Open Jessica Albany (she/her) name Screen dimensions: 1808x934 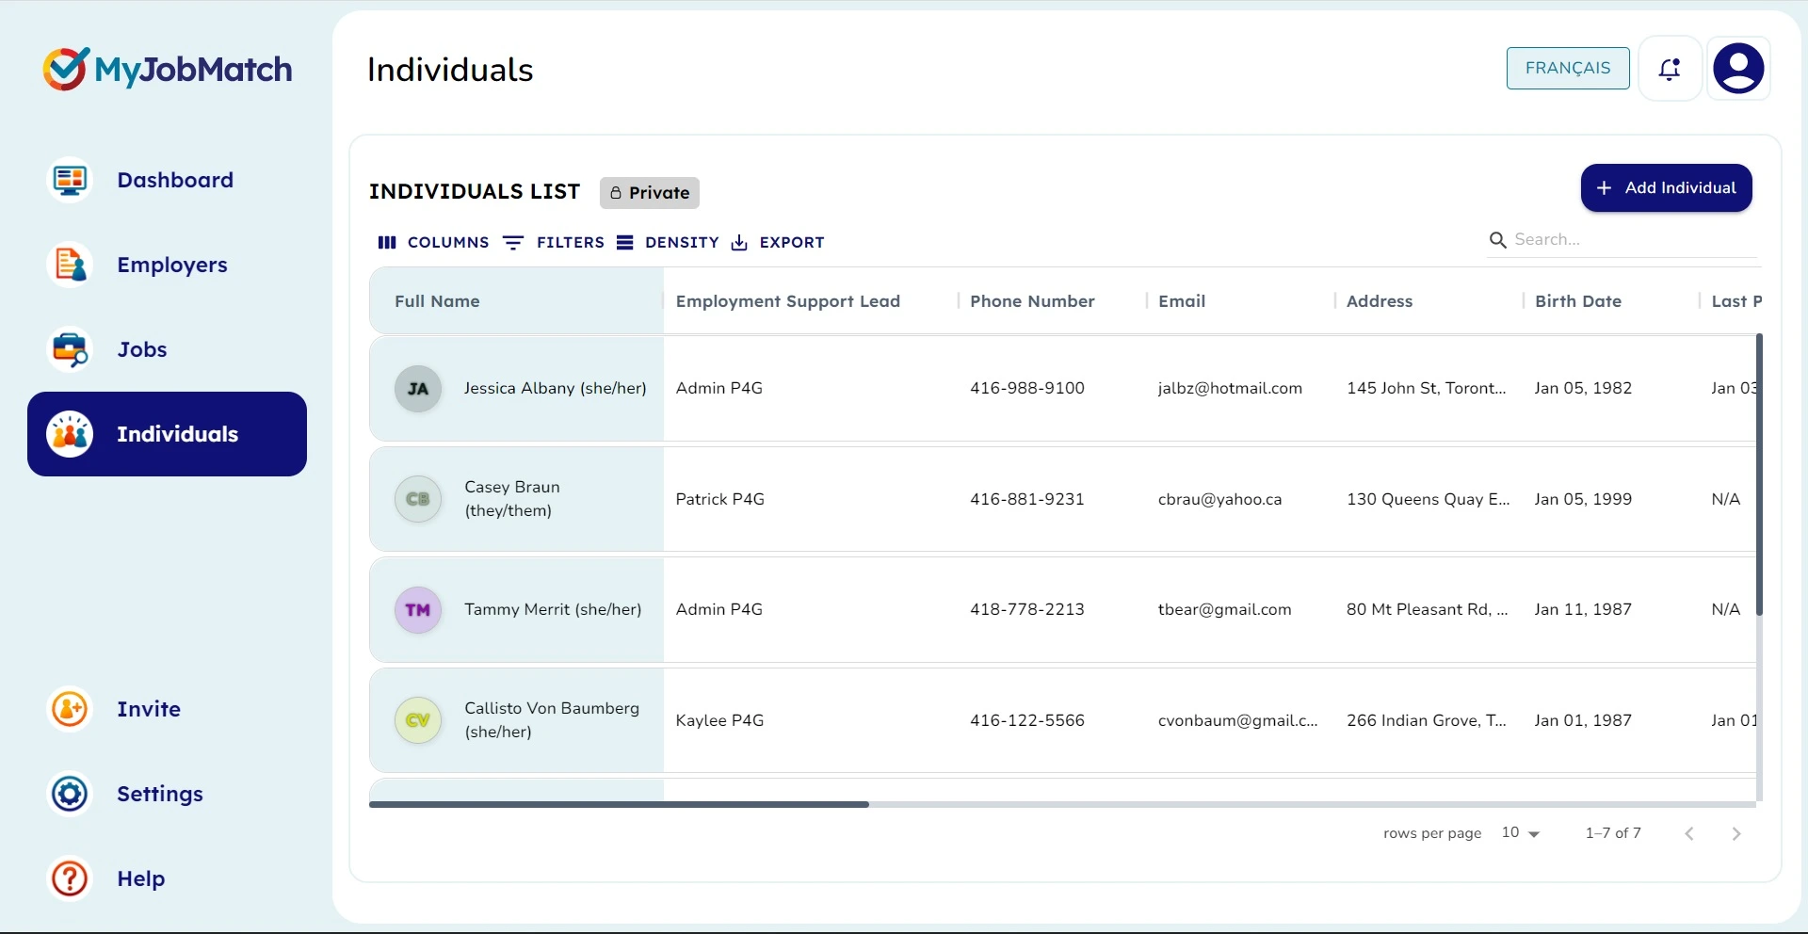coord(556,388)
